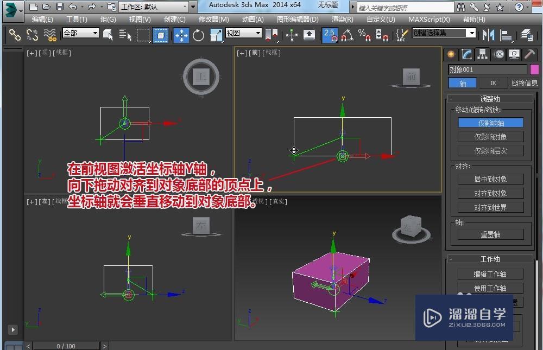Select the Select and Move tool
543x350 pixels.
click(180, 35)
